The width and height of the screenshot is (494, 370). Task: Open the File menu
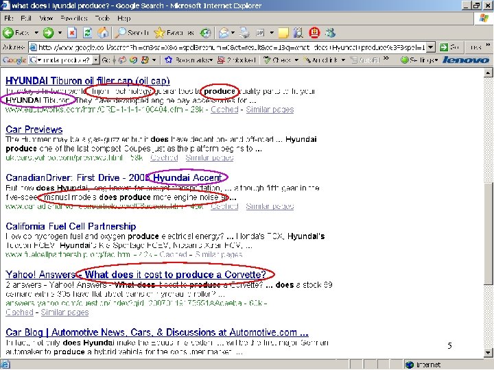pyautogui.click(x=9, y=18)
